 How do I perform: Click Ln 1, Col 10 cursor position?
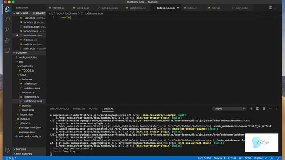click(204, 158)
